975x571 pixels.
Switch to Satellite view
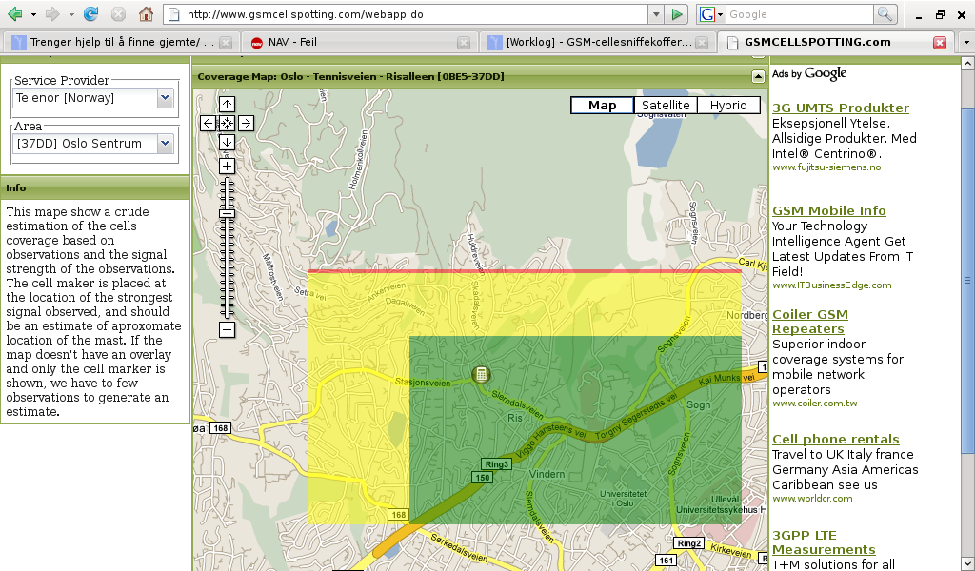click(x=666, y=105)
